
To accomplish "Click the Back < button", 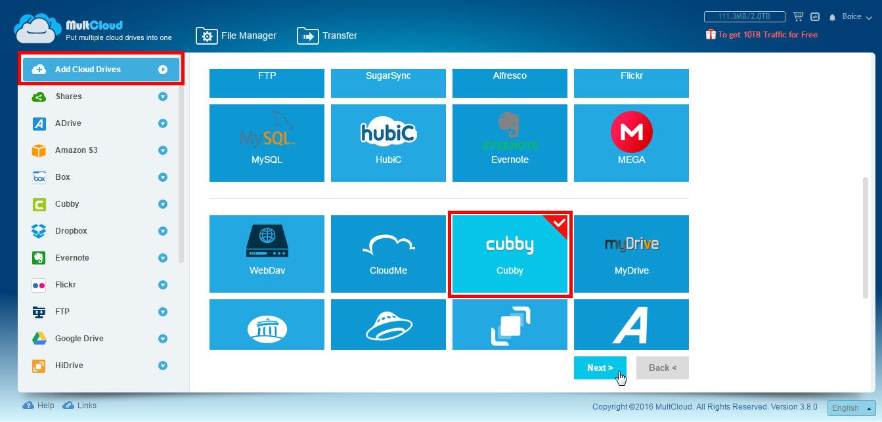I will [x=663, y=368].
